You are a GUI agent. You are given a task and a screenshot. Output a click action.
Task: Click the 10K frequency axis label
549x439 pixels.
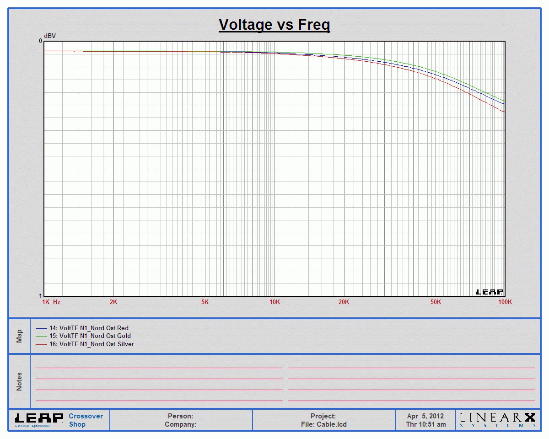[274, 302]
